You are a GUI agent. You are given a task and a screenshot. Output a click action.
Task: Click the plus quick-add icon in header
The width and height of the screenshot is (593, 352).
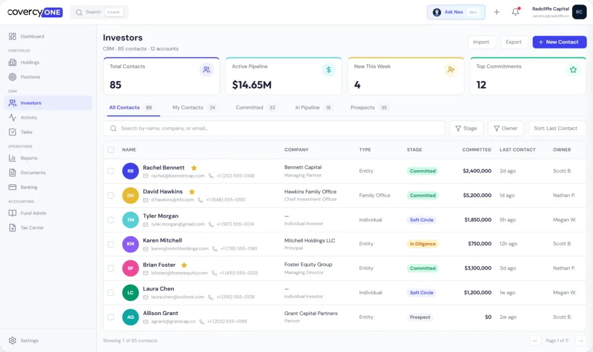click(496, 12)
